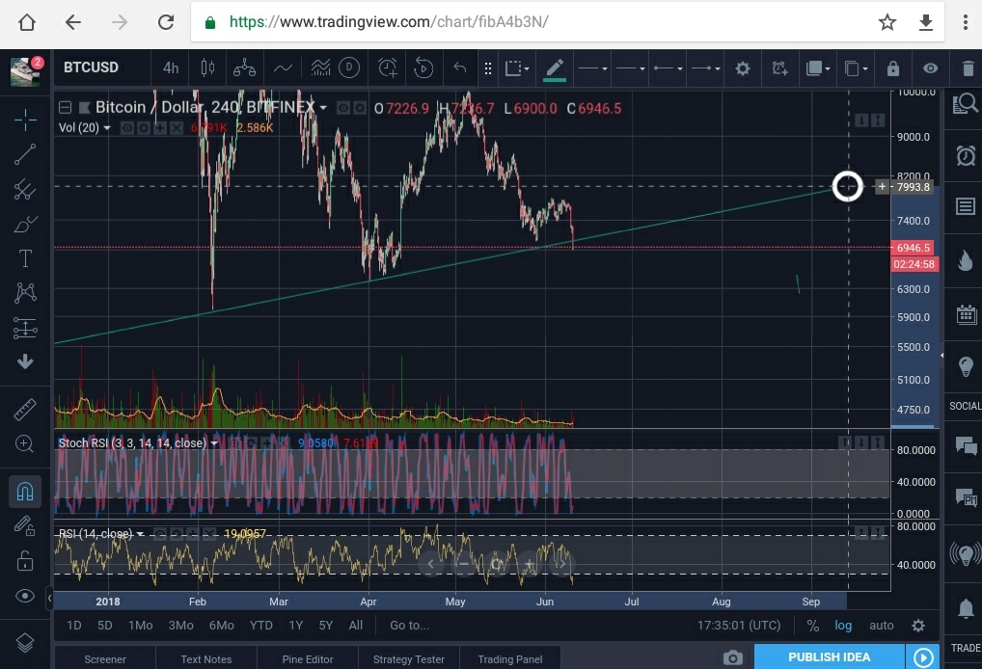This screenshot has height=669, width=982.
Task: Create a new alert from toolbar
Action: coord(388,67)
